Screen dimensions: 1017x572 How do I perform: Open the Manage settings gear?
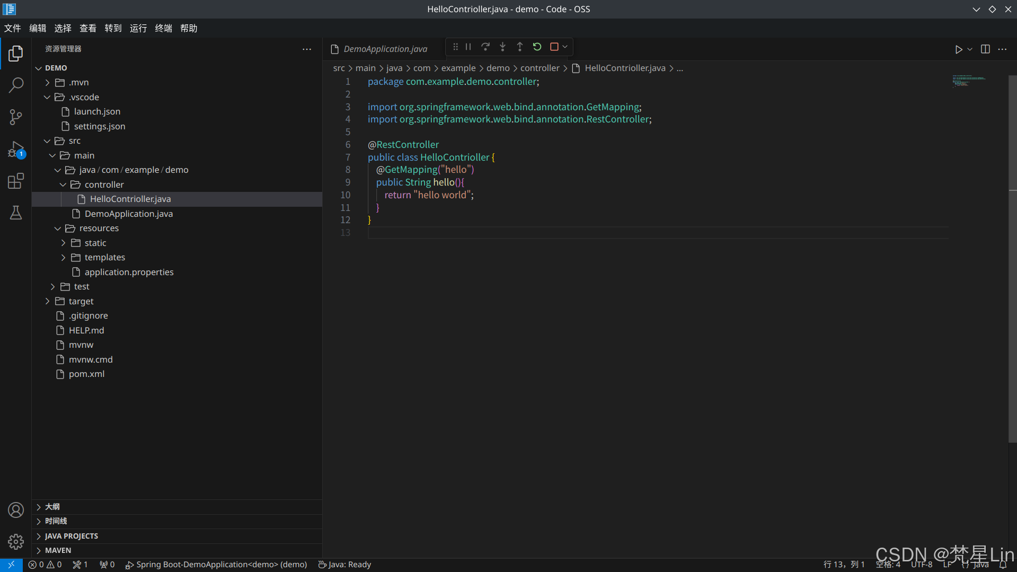[x=16, y=541]
